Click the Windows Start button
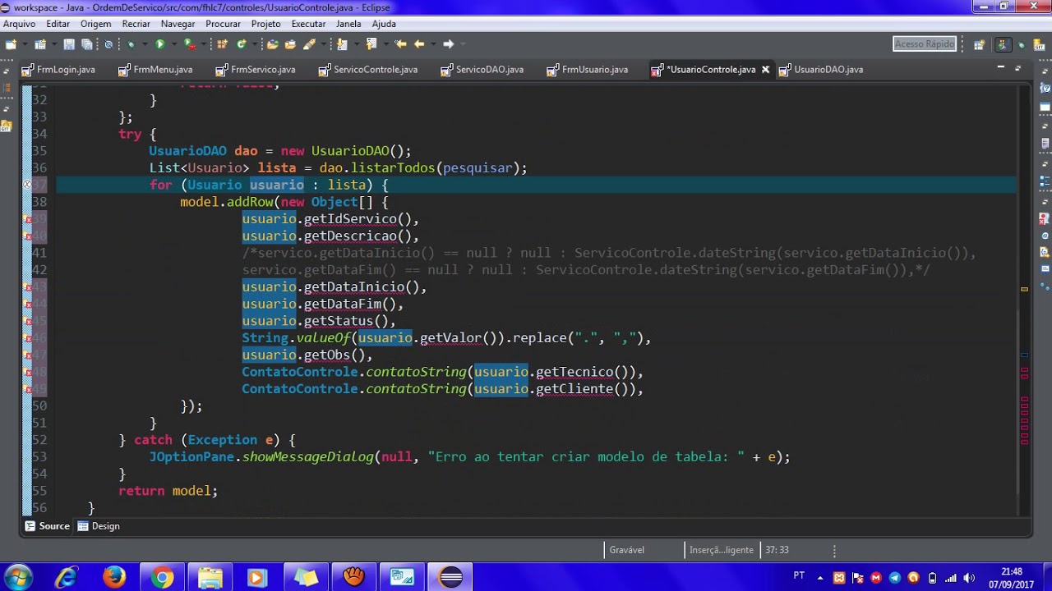 click(x=18, y=577)
